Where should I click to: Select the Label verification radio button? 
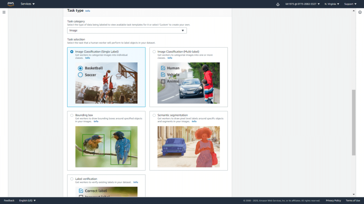pos(72,179)
